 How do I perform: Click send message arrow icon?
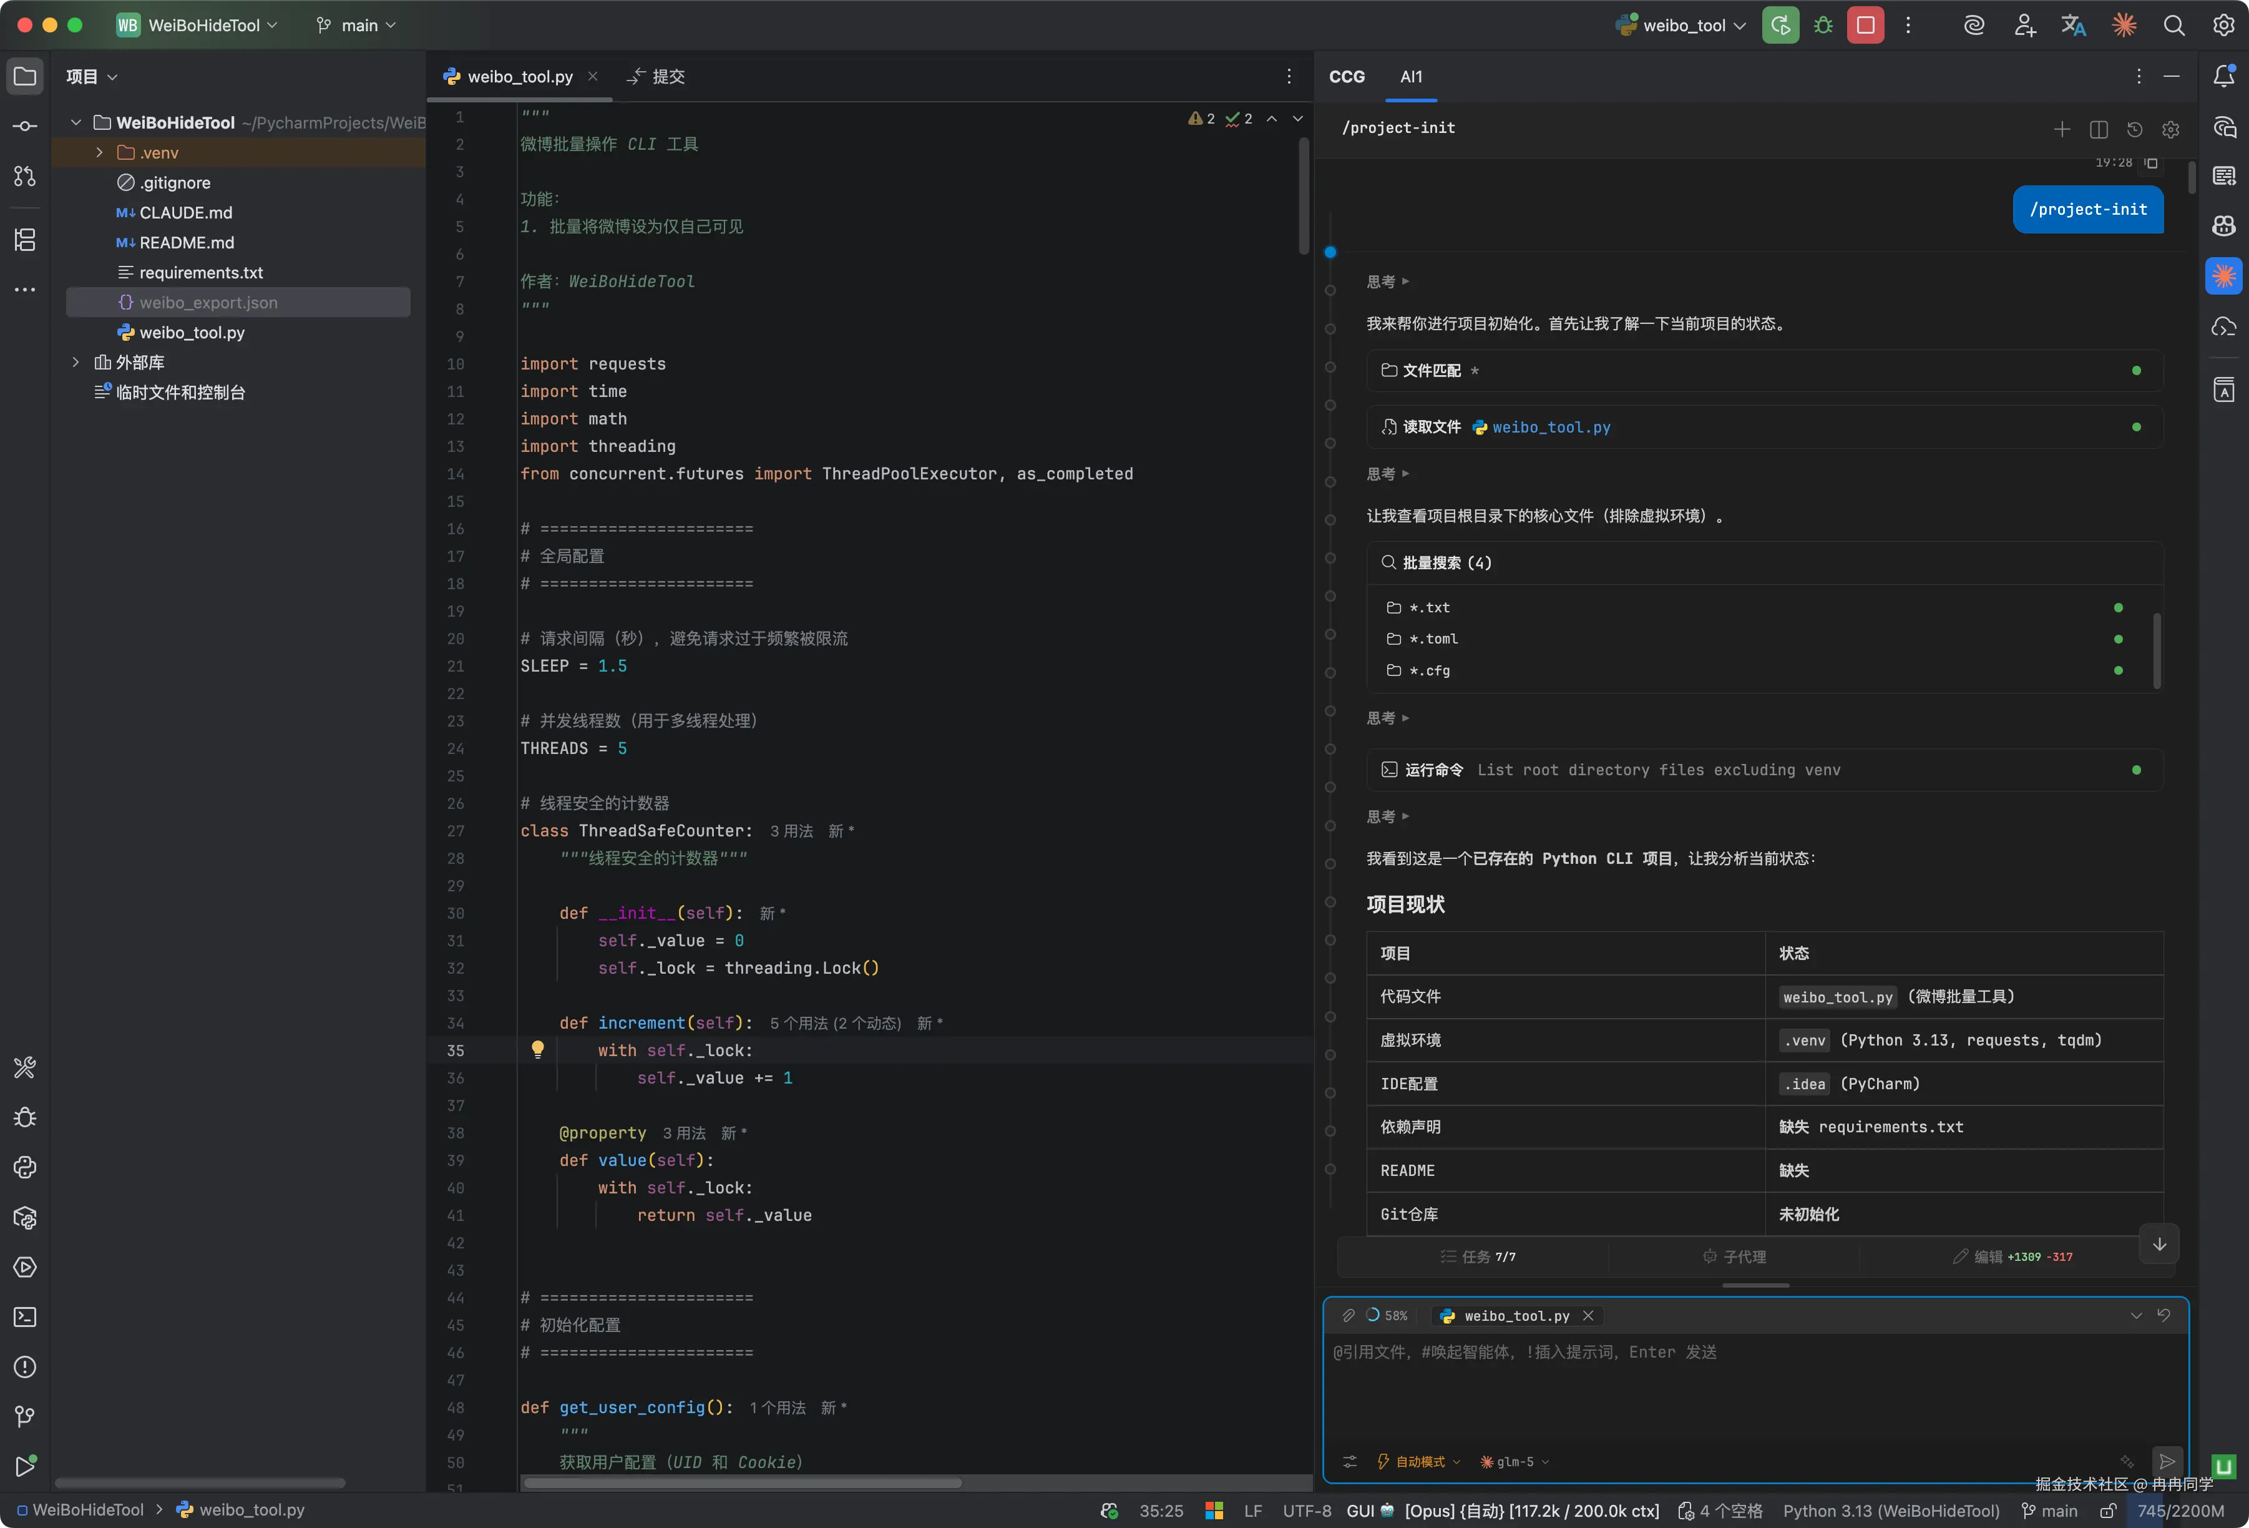[2167, 1461]
